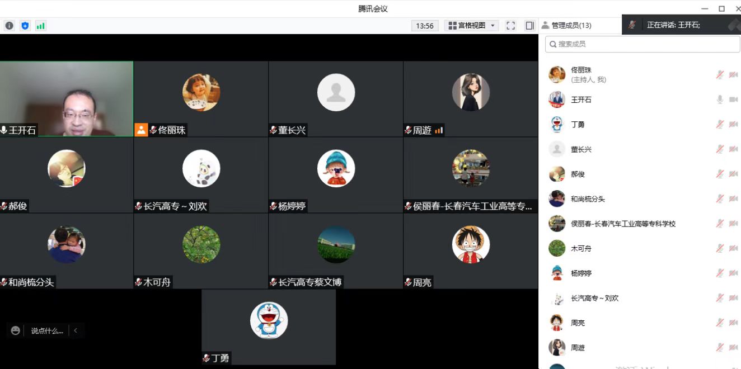Select the 长汽高专～刘欢 video tile
Screen dimensions: 741x369
(x=201, y=175)
